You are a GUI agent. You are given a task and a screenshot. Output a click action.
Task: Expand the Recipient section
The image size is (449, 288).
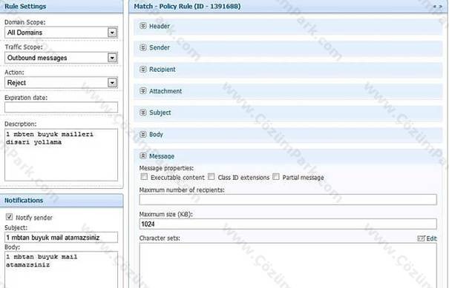click(x=143, y=69)
